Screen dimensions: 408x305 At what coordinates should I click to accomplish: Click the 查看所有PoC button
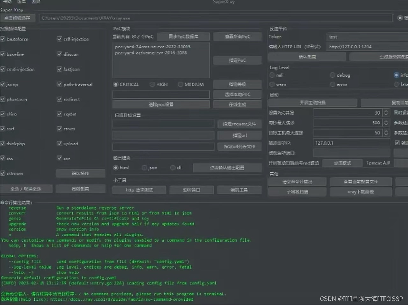pyautogui.click(x=237, y=37)
